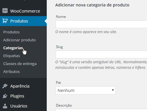Click the Slug field label
This screenshot has width=147, height=111.
click(59, 47)
